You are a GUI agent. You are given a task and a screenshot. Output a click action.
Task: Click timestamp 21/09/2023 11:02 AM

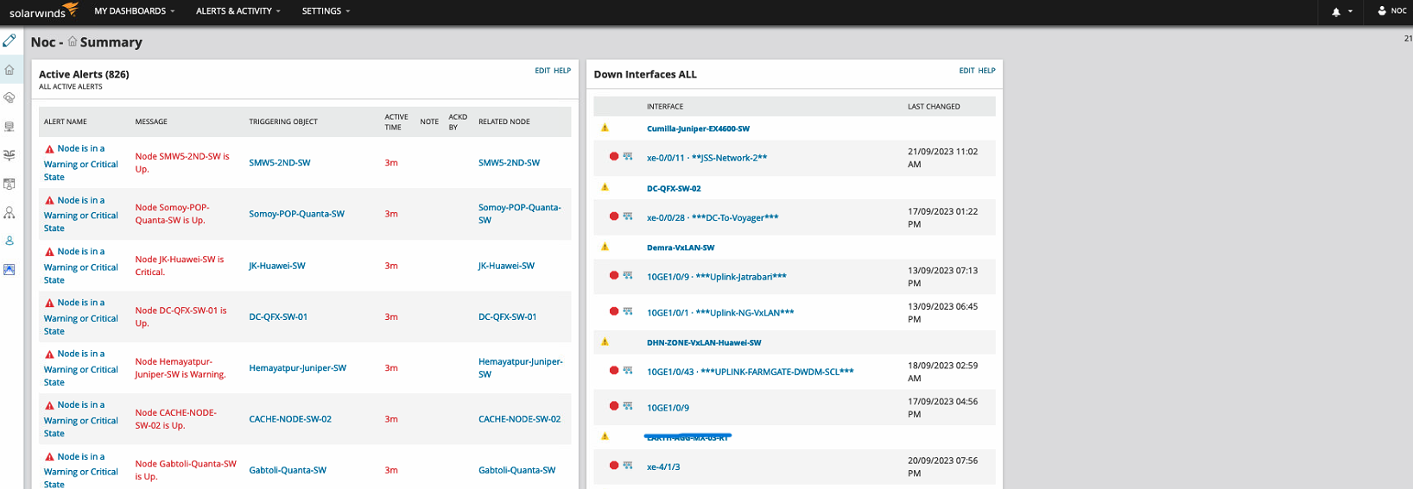[x=943, y=158]
